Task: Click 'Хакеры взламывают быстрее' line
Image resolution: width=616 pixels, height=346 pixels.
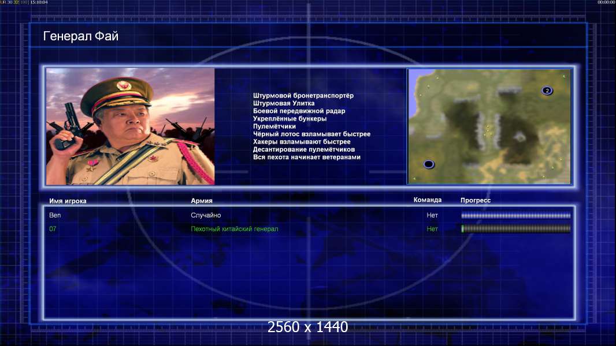Action: 302,142
